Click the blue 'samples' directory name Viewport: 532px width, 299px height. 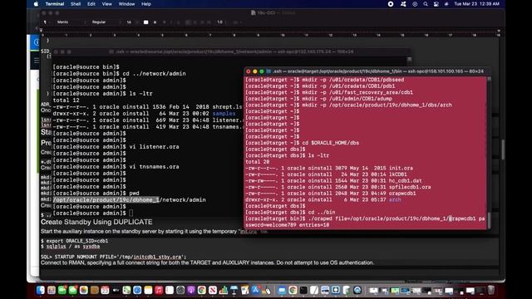point(224,114)
